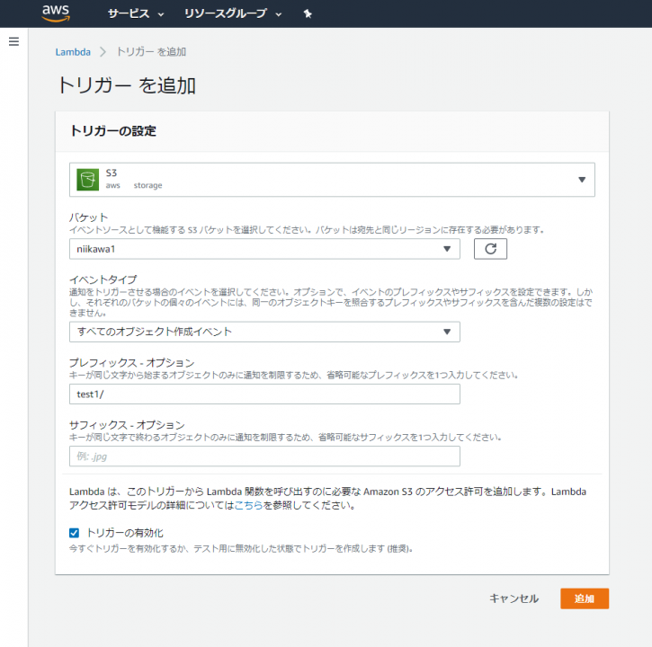Click the プレフィックス - オプション label
652x647 pixels.
click(132, 362)
